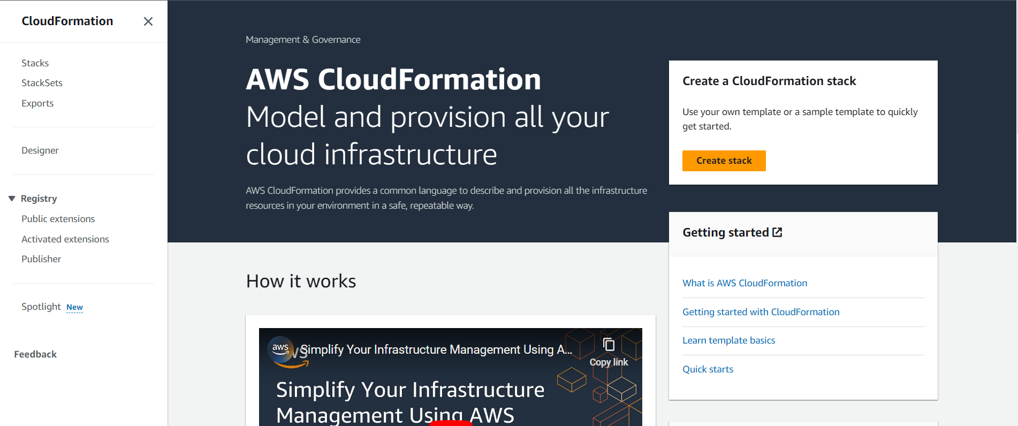The image size is (1018, 426).
Task: Click the How it works heading
Action: (x=301, y=281)
